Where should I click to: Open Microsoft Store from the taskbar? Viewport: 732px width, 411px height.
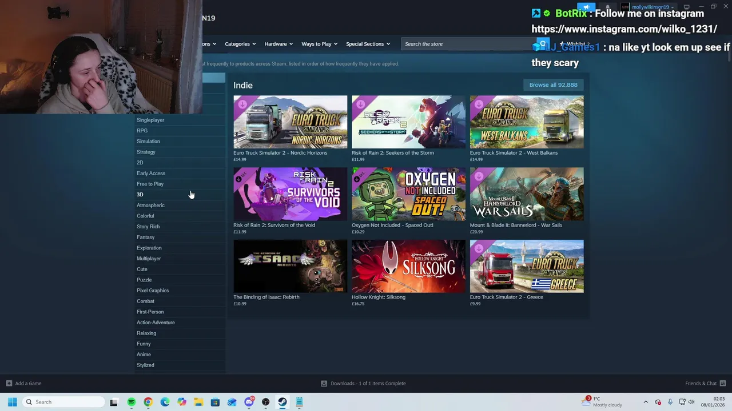[215, 402]
